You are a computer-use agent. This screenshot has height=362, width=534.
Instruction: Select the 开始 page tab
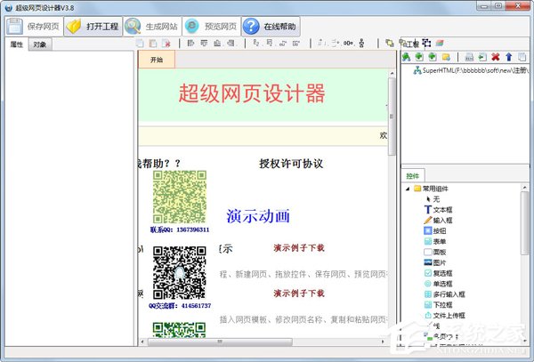[157, 60]
